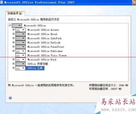Select Microsoft Office Publisher in tree
The image size is (136, 114).
point(45,51)
